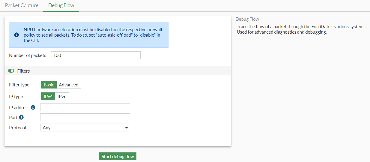The image size is (370, 162).
Task: Click the info icon beside Port
Action: (21, 117)
